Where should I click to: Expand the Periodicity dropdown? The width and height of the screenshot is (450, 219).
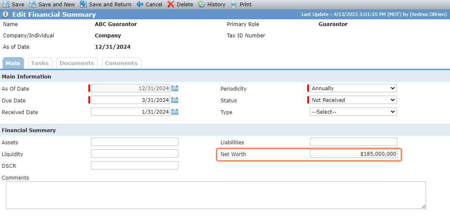pos(353,89)
